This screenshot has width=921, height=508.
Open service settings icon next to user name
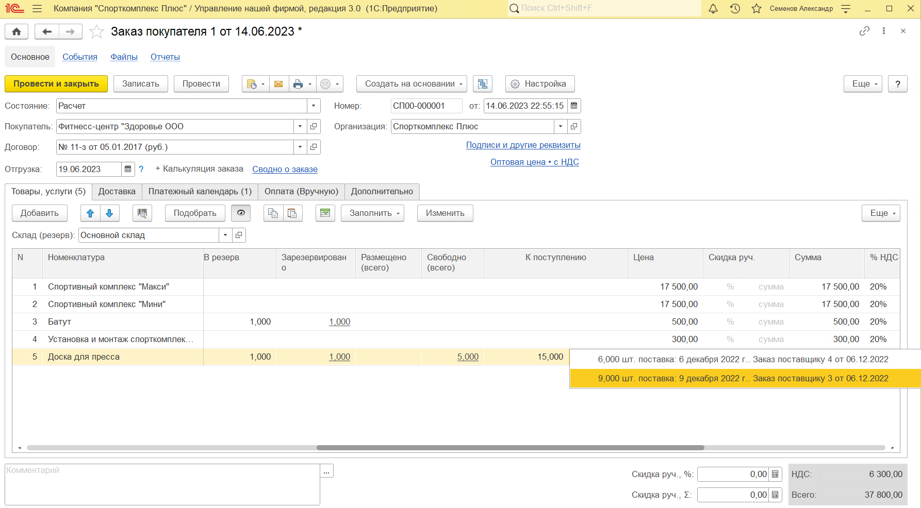point(846,9)
